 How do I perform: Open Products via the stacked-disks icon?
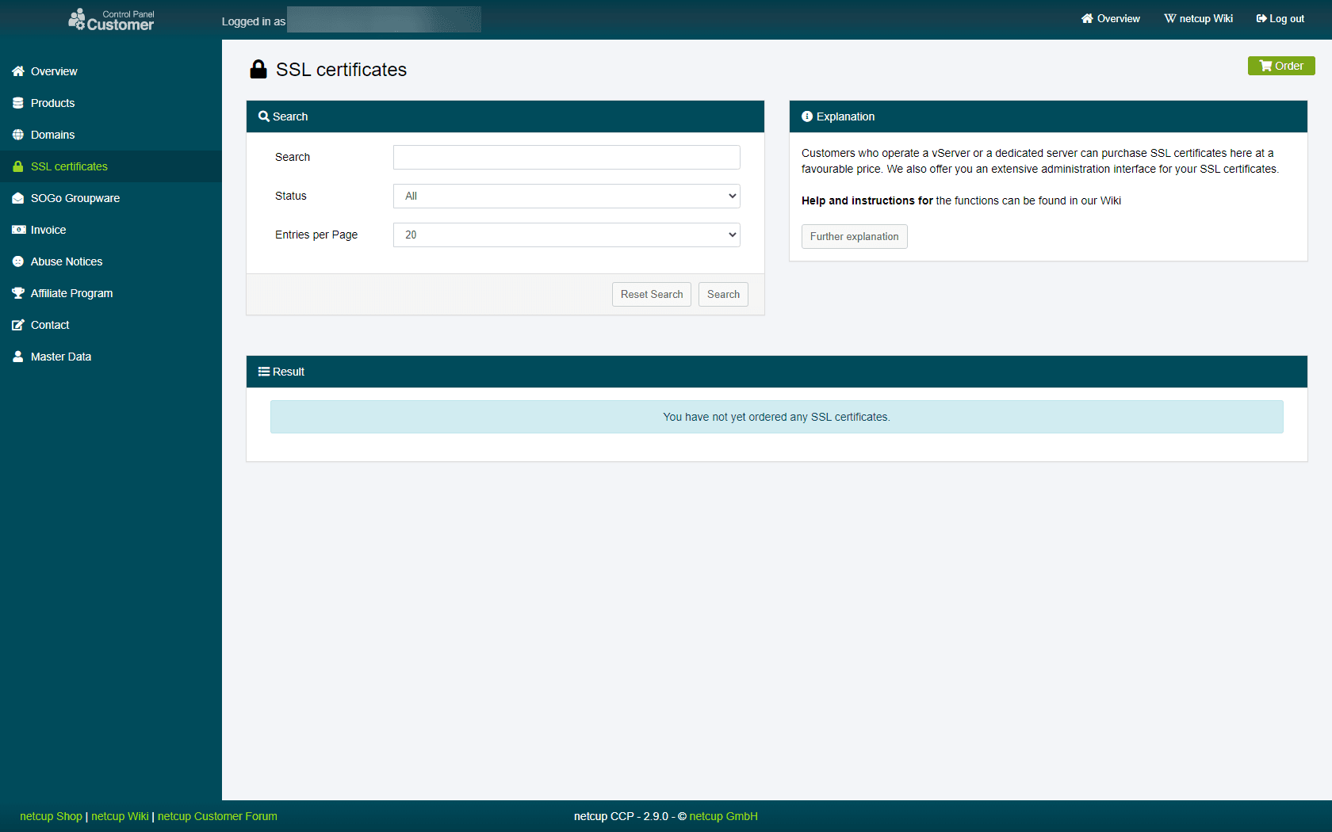tap(17, 103)
